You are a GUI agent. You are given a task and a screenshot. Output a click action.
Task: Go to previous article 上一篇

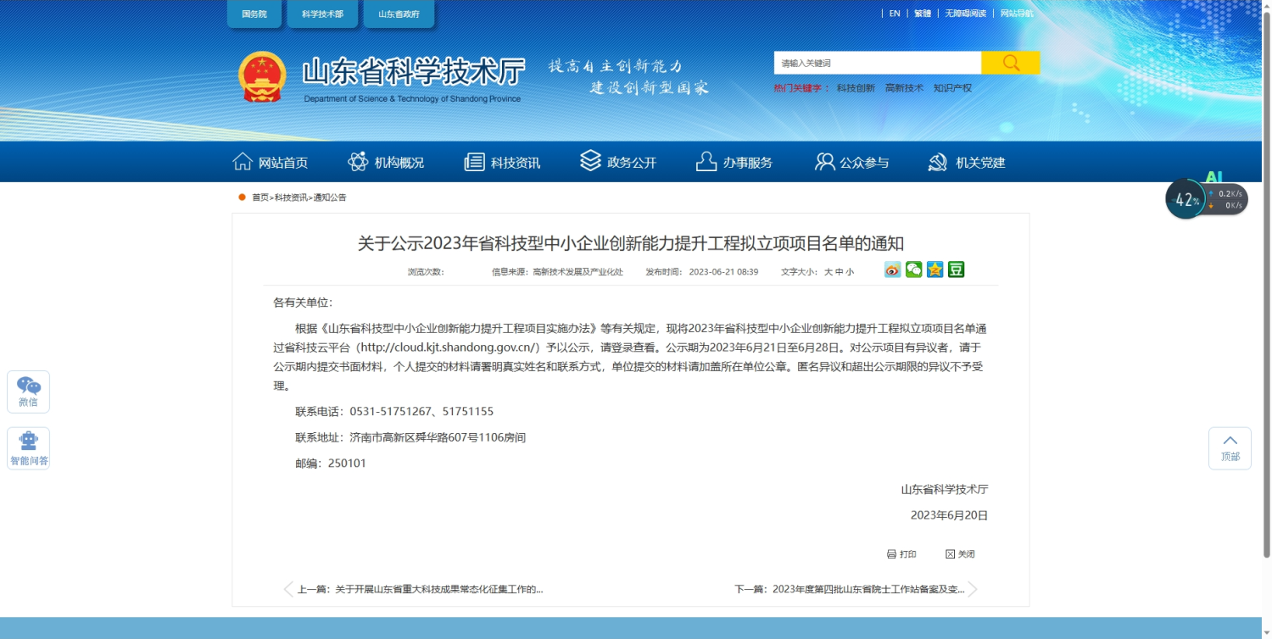coord(419,589)
